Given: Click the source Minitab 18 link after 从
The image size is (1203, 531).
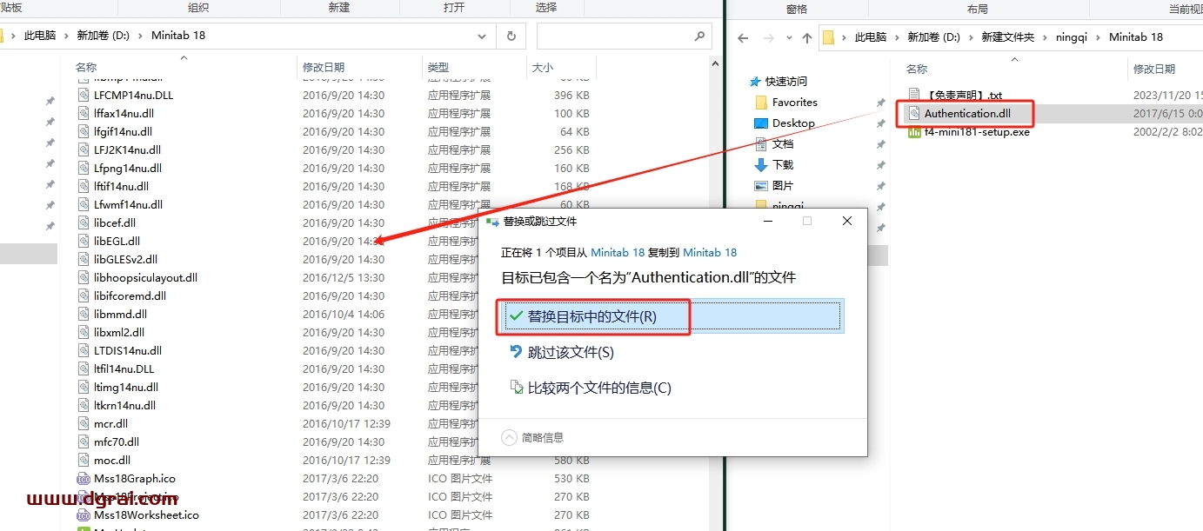Looking at the screenshot, I should tap(618, 252).
